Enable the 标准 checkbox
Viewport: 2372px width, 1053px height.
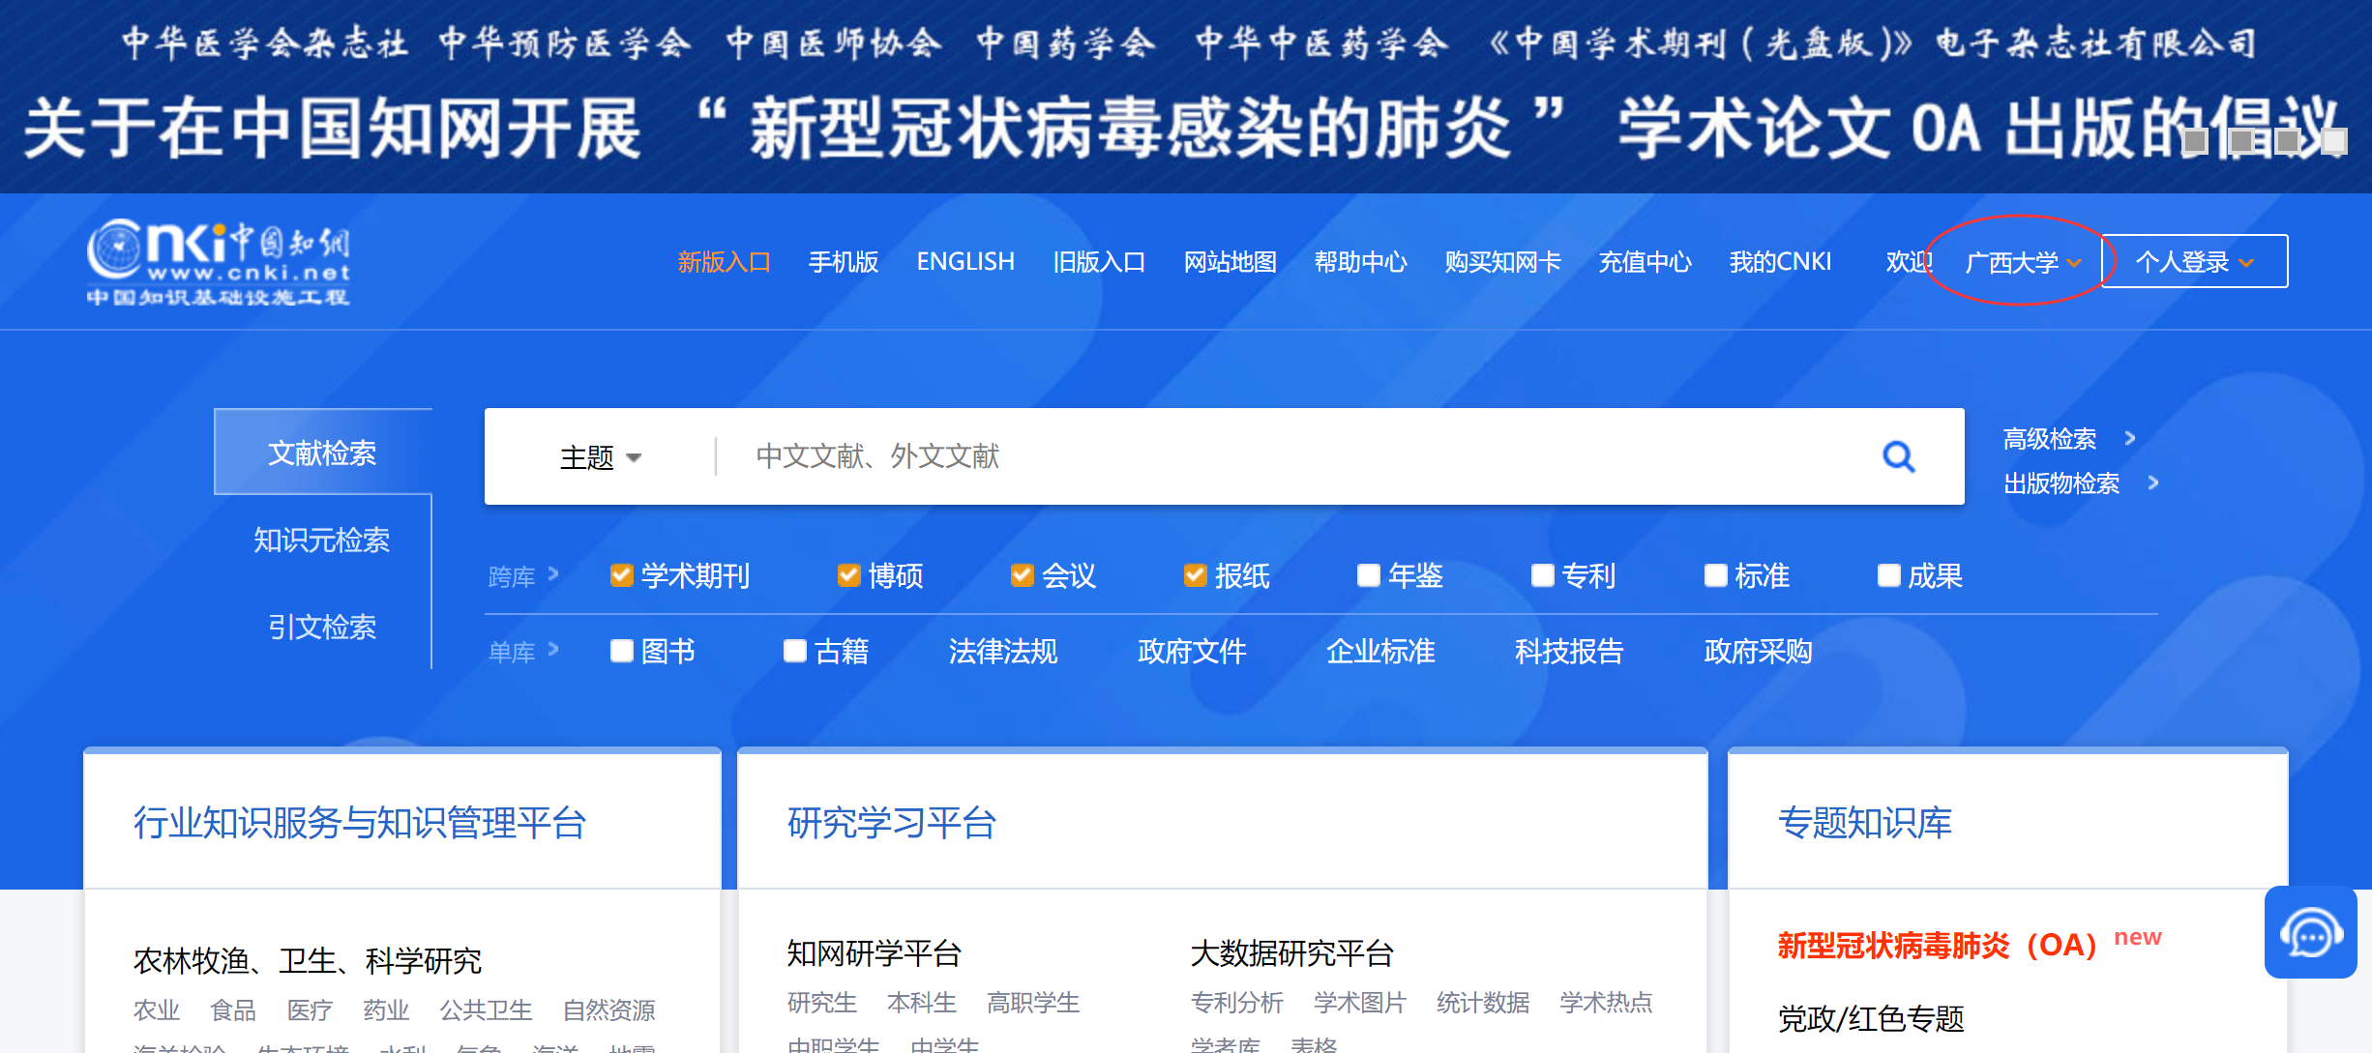point(1715,575)
